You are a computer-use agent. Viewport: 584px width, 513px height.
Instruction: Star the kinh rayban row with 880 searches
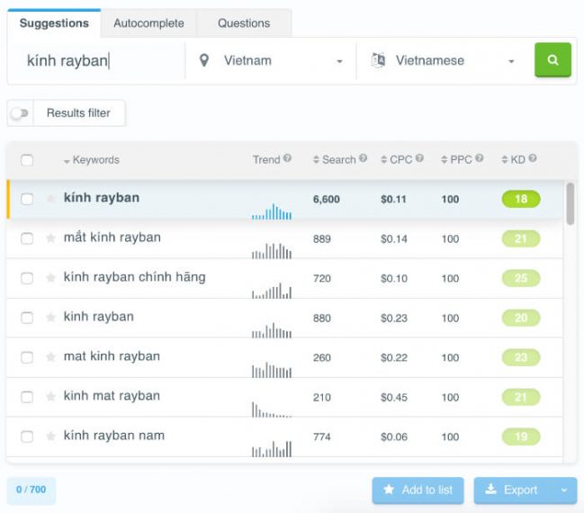(50, 317)
